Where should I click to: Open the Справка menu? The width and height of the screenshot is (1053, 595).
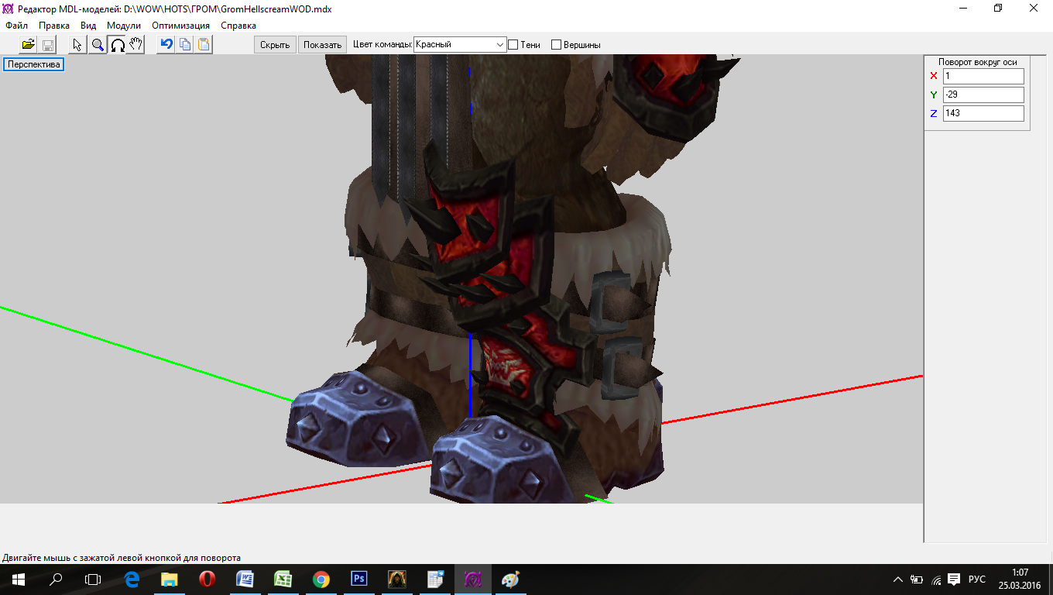238,26
